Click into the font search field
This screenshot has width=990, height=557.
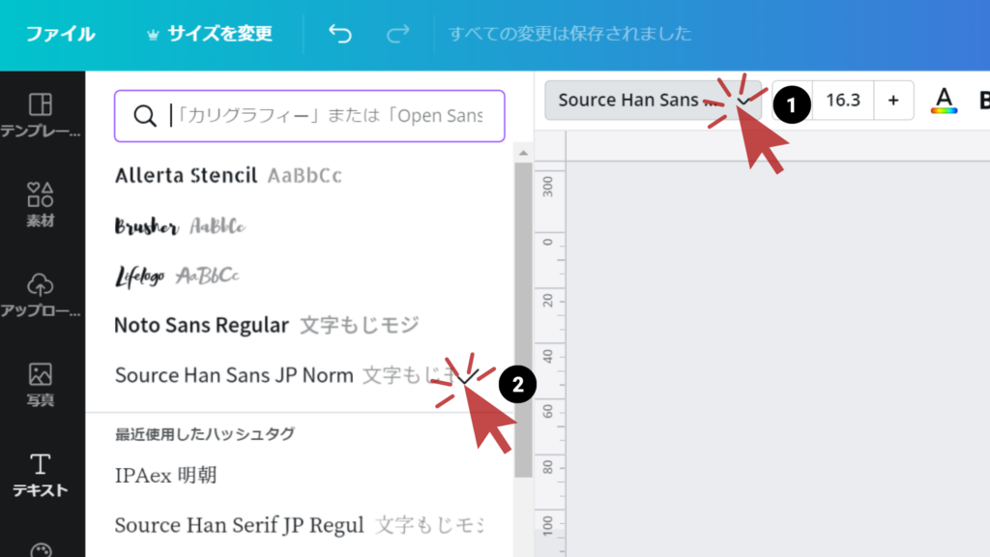pyautogui.click(x=309, y=116)
